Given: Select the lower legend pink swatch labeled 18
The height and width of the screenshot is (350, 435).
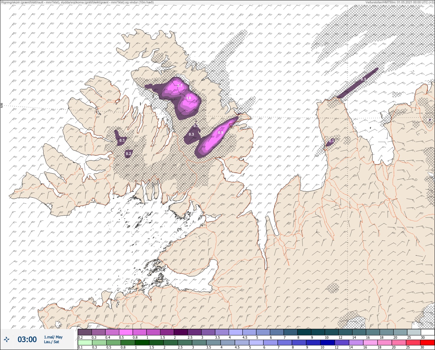Looking at the screenshot, I should pyautogui.click(x=385, y=343).
